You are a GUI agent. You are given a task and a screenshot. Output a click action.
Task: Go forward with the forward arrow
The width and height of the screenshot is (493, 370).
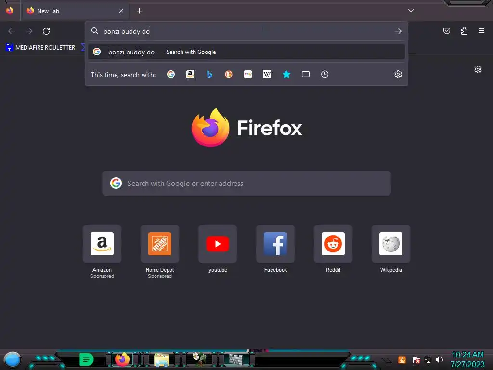tap(29, 31)
